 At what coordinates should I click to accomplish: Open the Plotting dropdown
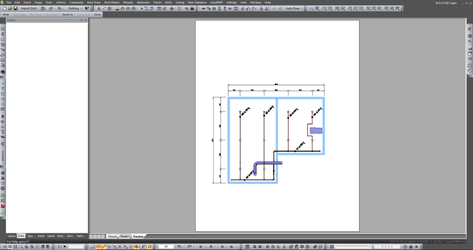pos(74,8)
